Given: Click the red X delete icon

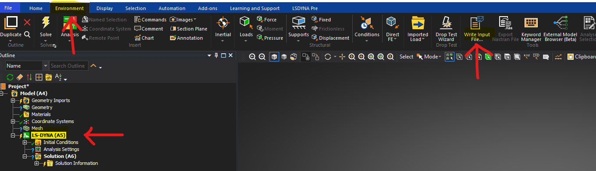Looking at the screenshot, I should [27, 22].
